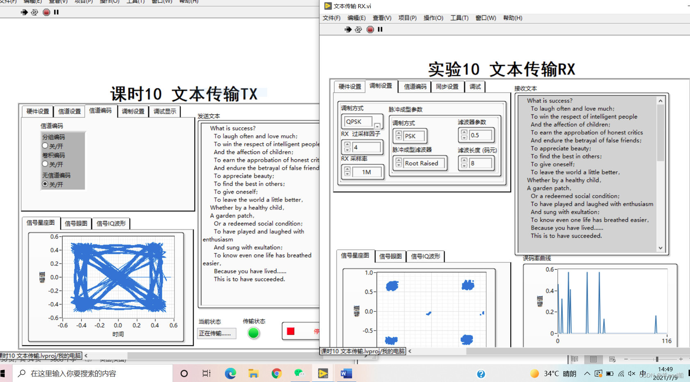Image resolution: width=690 pixels, height=382 pixels.
Task: Click the Pause icon in RX window toolbar
Action: click(x=380, y=30)
